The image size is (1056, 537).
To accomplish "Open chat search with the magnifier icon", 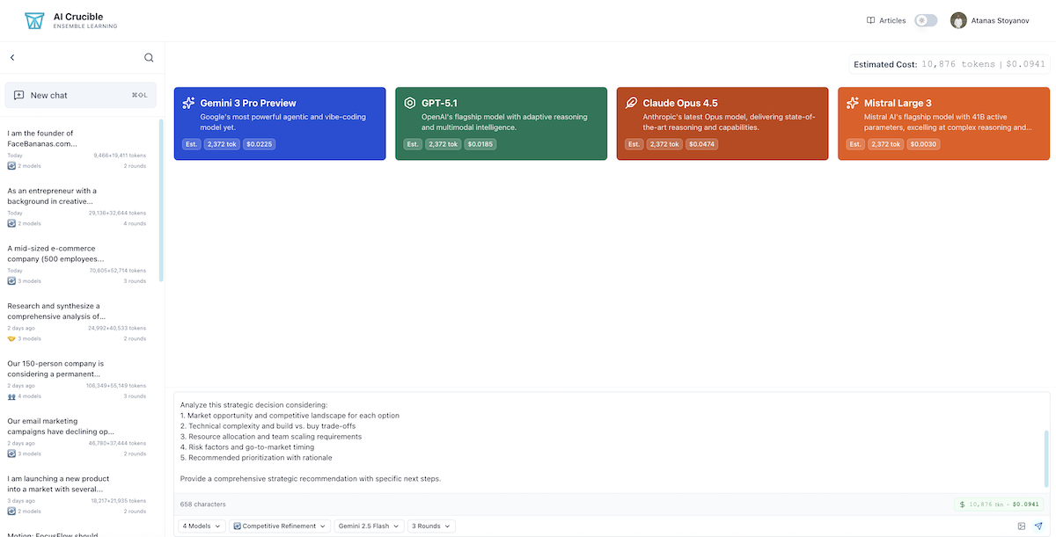I will click(x=149, y=58).
